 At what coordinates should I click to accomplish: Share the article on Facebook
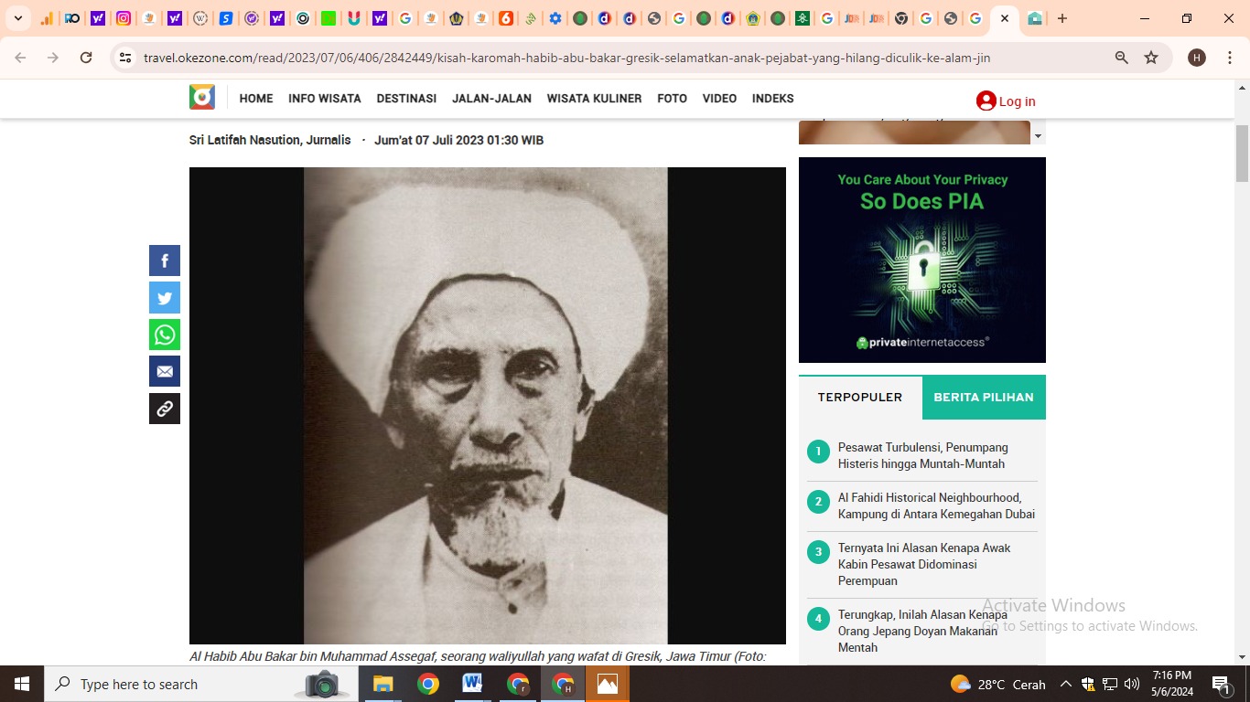(165, 261)
